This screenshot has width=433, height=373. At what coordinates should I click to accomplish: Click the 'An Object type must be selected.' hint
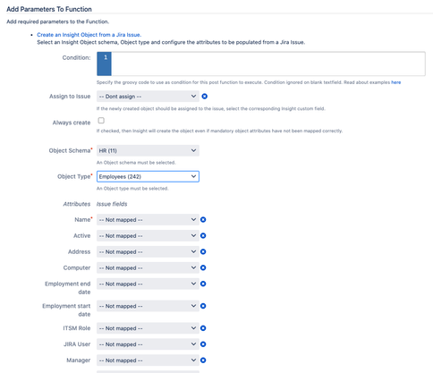132,189
